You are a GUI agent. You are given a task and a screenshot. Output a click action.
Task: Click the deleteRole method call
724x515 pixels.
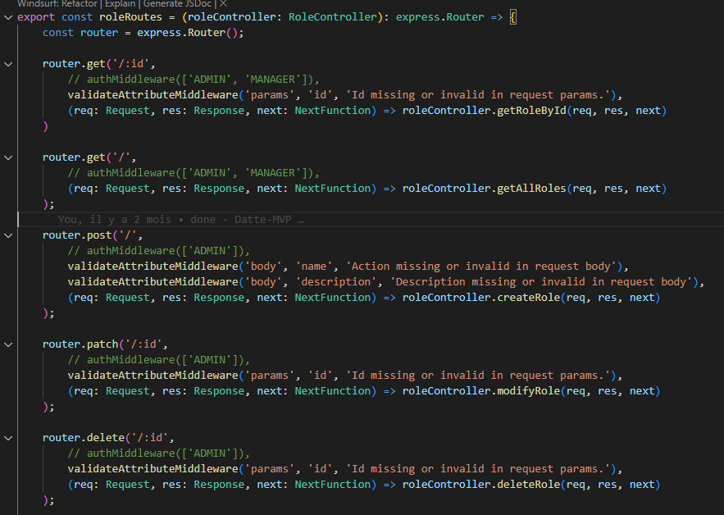[528, 485]
